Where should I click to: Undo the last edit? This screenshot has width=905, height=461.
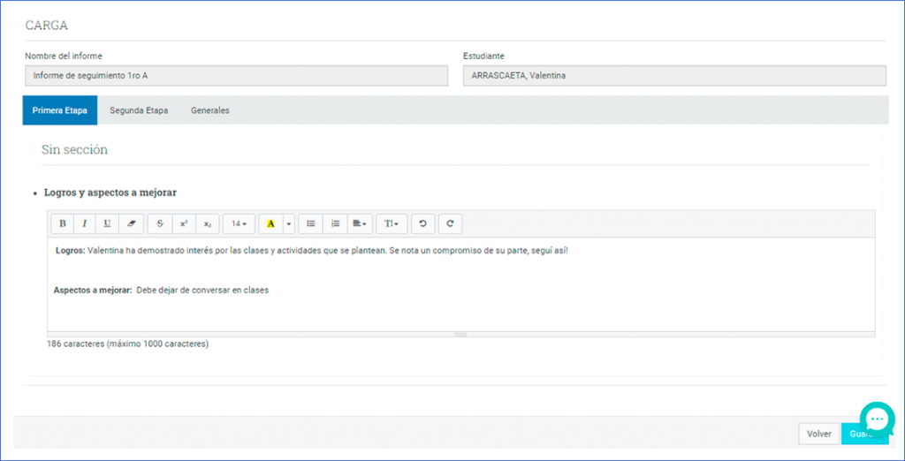422,223
